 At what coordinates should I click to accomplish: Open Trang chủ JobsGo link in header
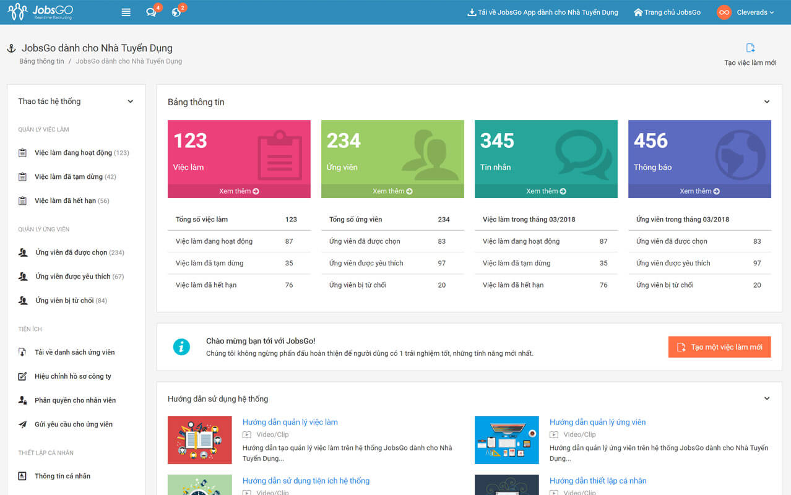tap(667, 12)
